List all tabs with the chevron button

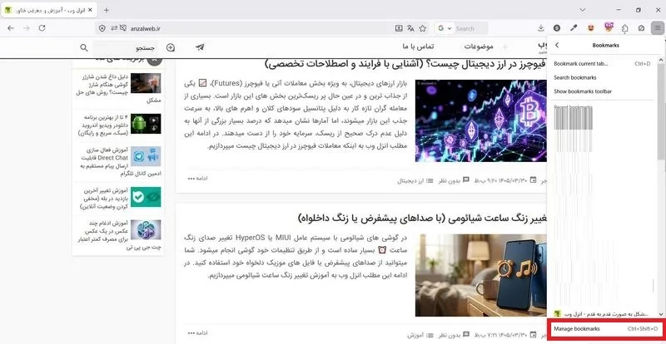583,10
